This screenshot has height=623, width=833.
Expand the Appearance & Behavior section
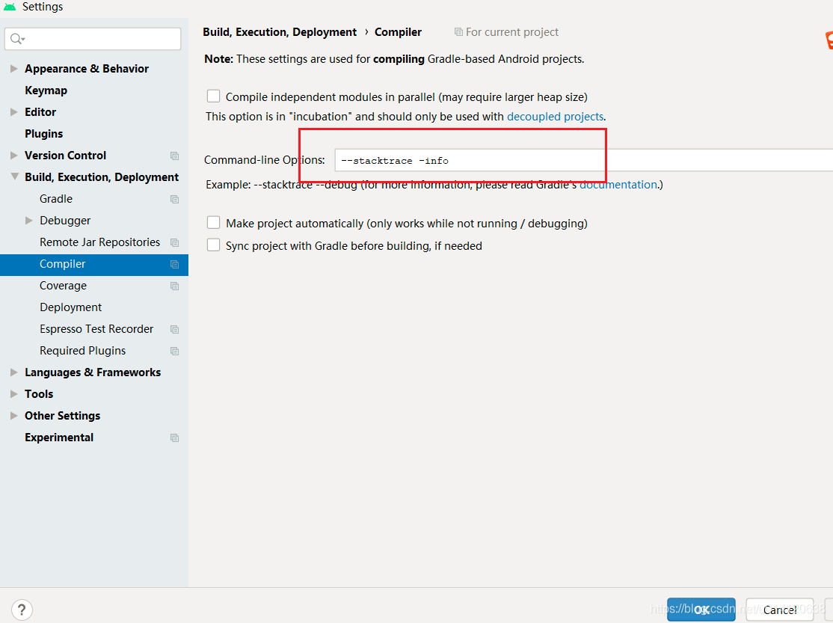tap(13, 69)
